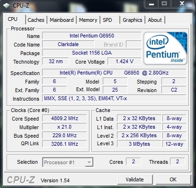Click the L1 Data 2 x 32 KBytes value
The height and width of the screenshot is (188, 196).
pyautogui.click(x=139, y=118)
